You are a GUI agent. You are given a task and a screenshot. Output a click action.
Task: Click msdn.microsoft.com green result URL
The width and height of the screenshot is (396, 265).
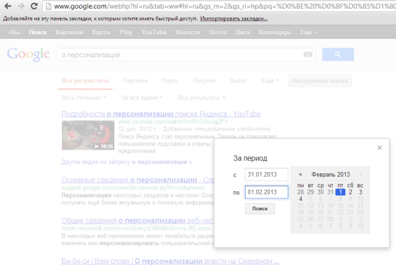(x=136, y=229)
